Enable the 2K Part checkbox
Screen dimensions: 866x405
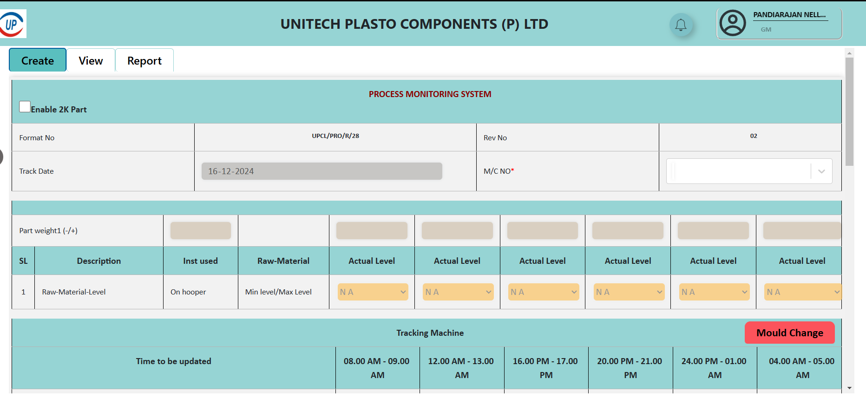[25, 107]
